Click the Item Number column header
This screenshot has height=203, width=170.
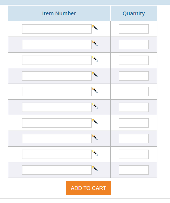tap(59, 13)
